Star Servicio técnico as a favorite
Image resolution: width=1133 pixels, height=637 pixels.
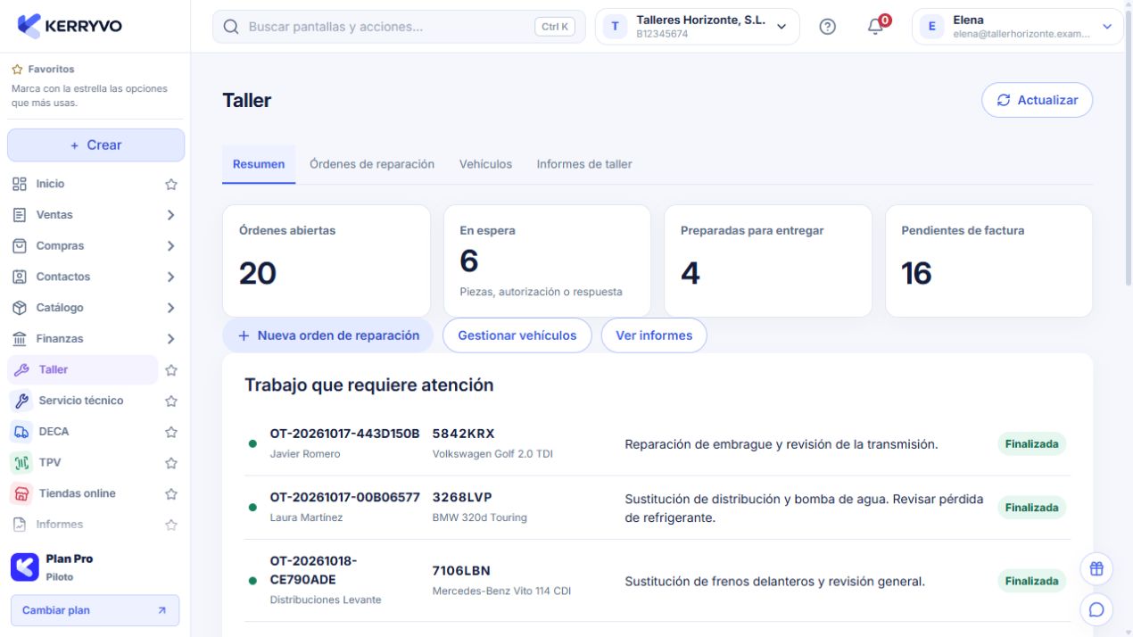171,401
